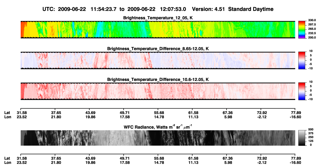Viewport: 328px width, 168px height.
Task: Click the 8.65-12.05 temperature difference image strip
Action: point(158,60)
